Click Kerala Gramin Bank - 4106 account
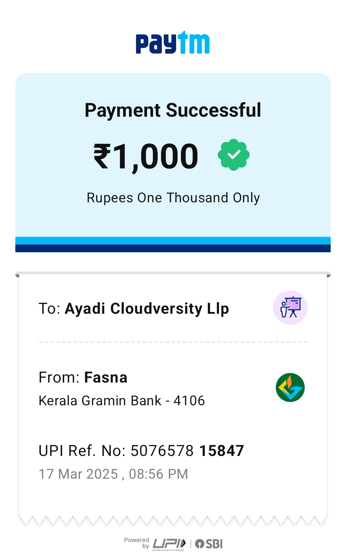Image resolution: width=346 pixels, height=559 pixels. (122, 401)
